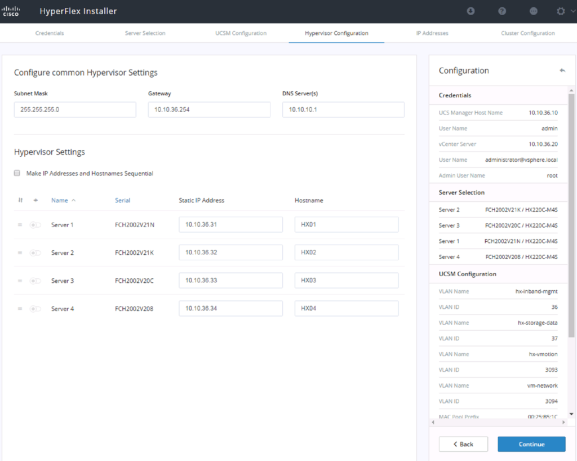Image resolution: width=577 pixels, height=461 pixels.
Task: Grab the drag handle for Server 4
Action: point(20,309)
